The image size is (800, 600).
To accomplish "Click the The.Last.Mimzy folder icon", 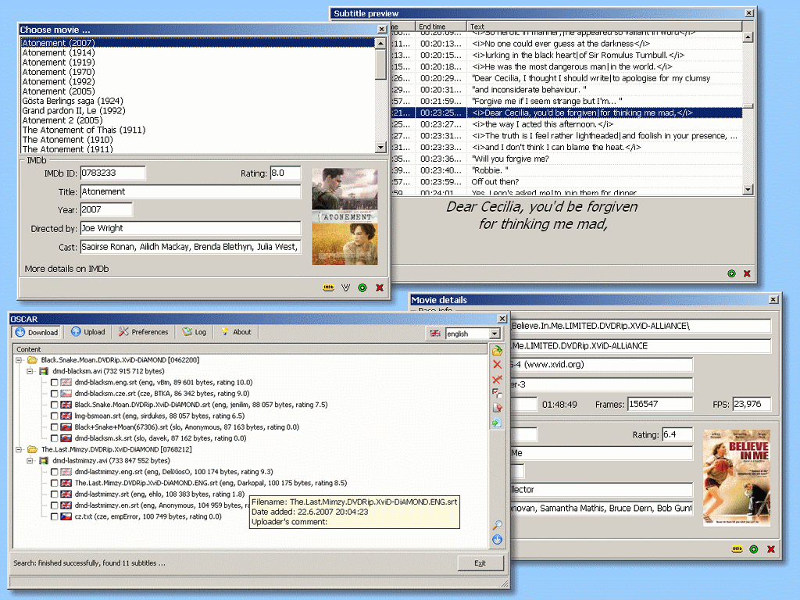I will 32,449.
